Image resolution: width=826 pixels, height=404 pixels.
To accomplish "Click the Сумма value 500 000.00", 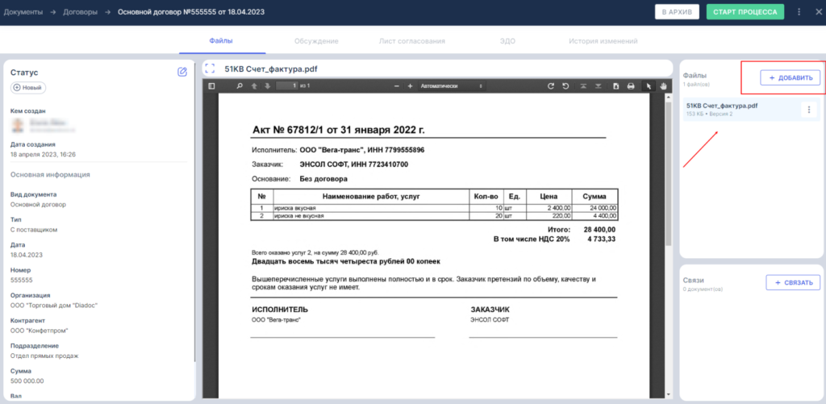I will coord(27,381).
